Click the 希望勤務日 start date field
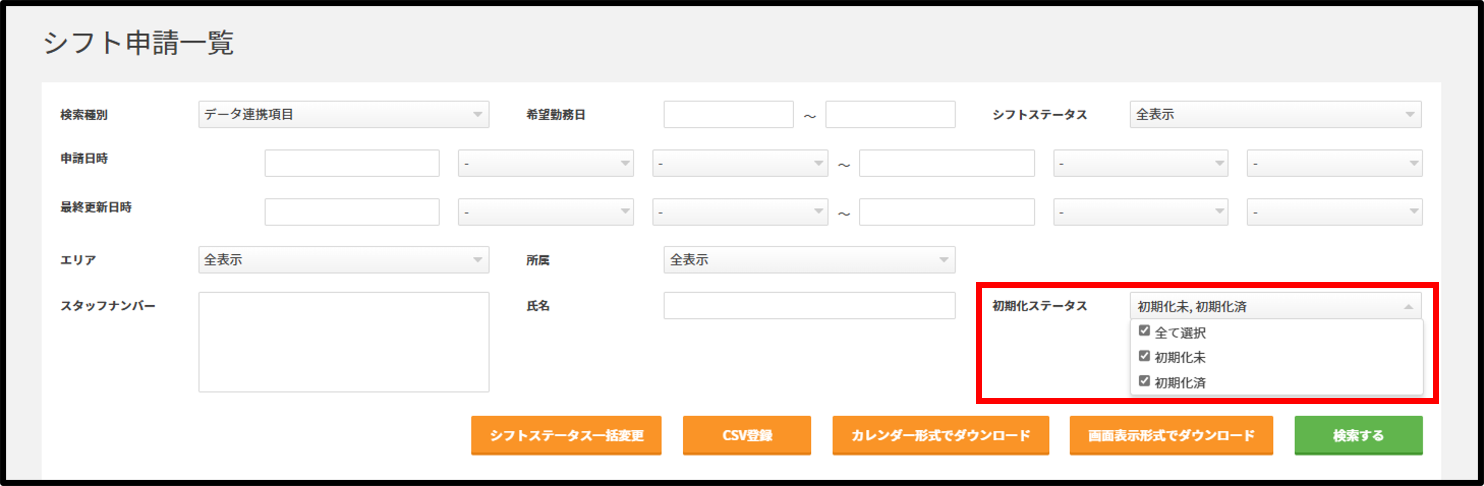 pyautogui.click(x=728, y=114)
